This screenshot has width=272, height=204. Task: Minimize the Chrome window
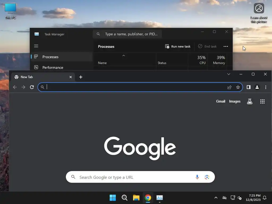241,74
